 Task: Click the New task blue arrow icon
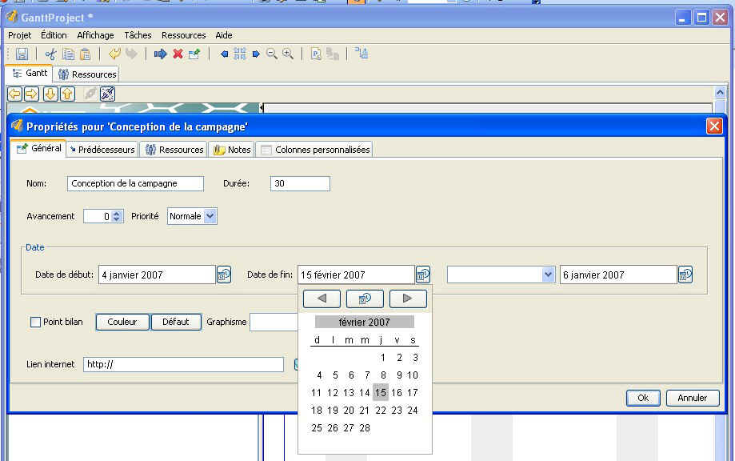(160, 54)
